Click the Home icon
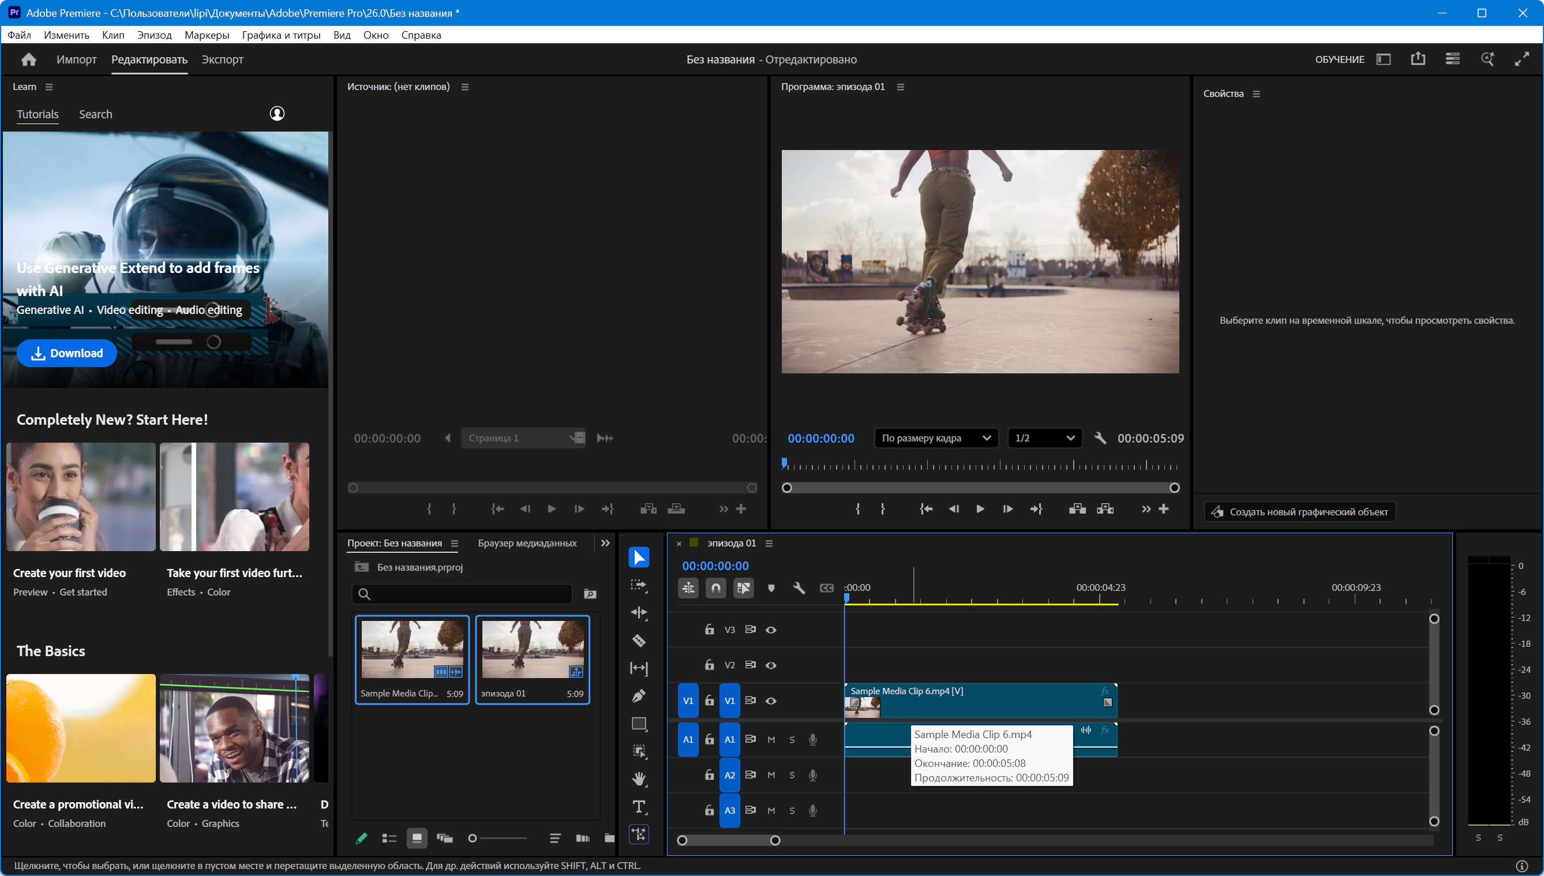This screenshot has height=876, width=1544. [28, 59]
